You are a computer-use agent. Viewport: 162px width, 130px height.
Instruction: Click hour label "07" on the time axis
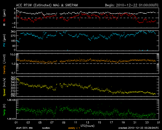(52, 123)
